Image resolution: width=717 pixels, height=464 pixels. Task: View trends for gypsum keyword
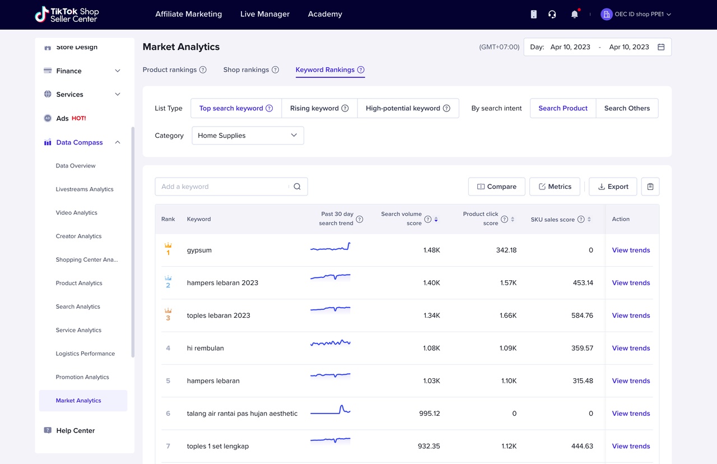tap(631, 250)
